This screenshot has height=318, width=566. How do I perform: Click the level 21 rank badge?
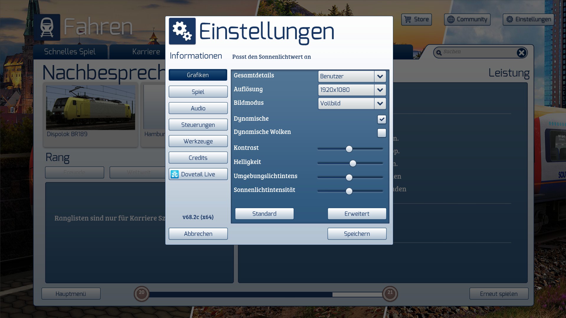390,294
